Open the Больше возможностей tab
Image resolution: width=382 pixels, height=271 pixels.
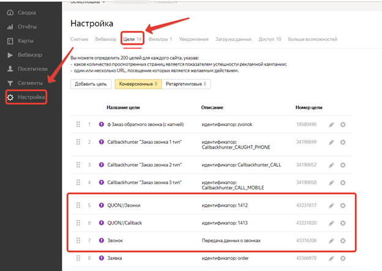point(313,39)
